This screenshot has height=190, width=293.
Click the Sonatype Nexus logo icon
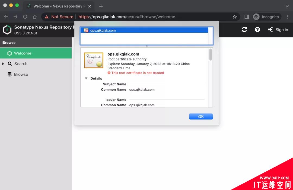[x=7, y=30]
